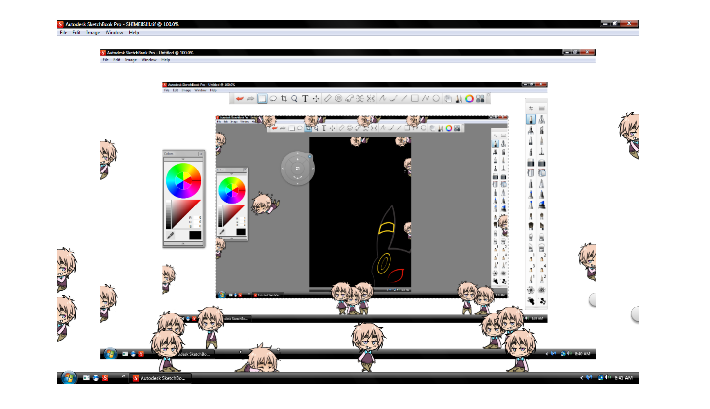The width and height of the screenshot is (710, 409).
Task: Open the Help menu of the SHIMEJIS!!!.tif window
Action: click(x=134, y=33)
